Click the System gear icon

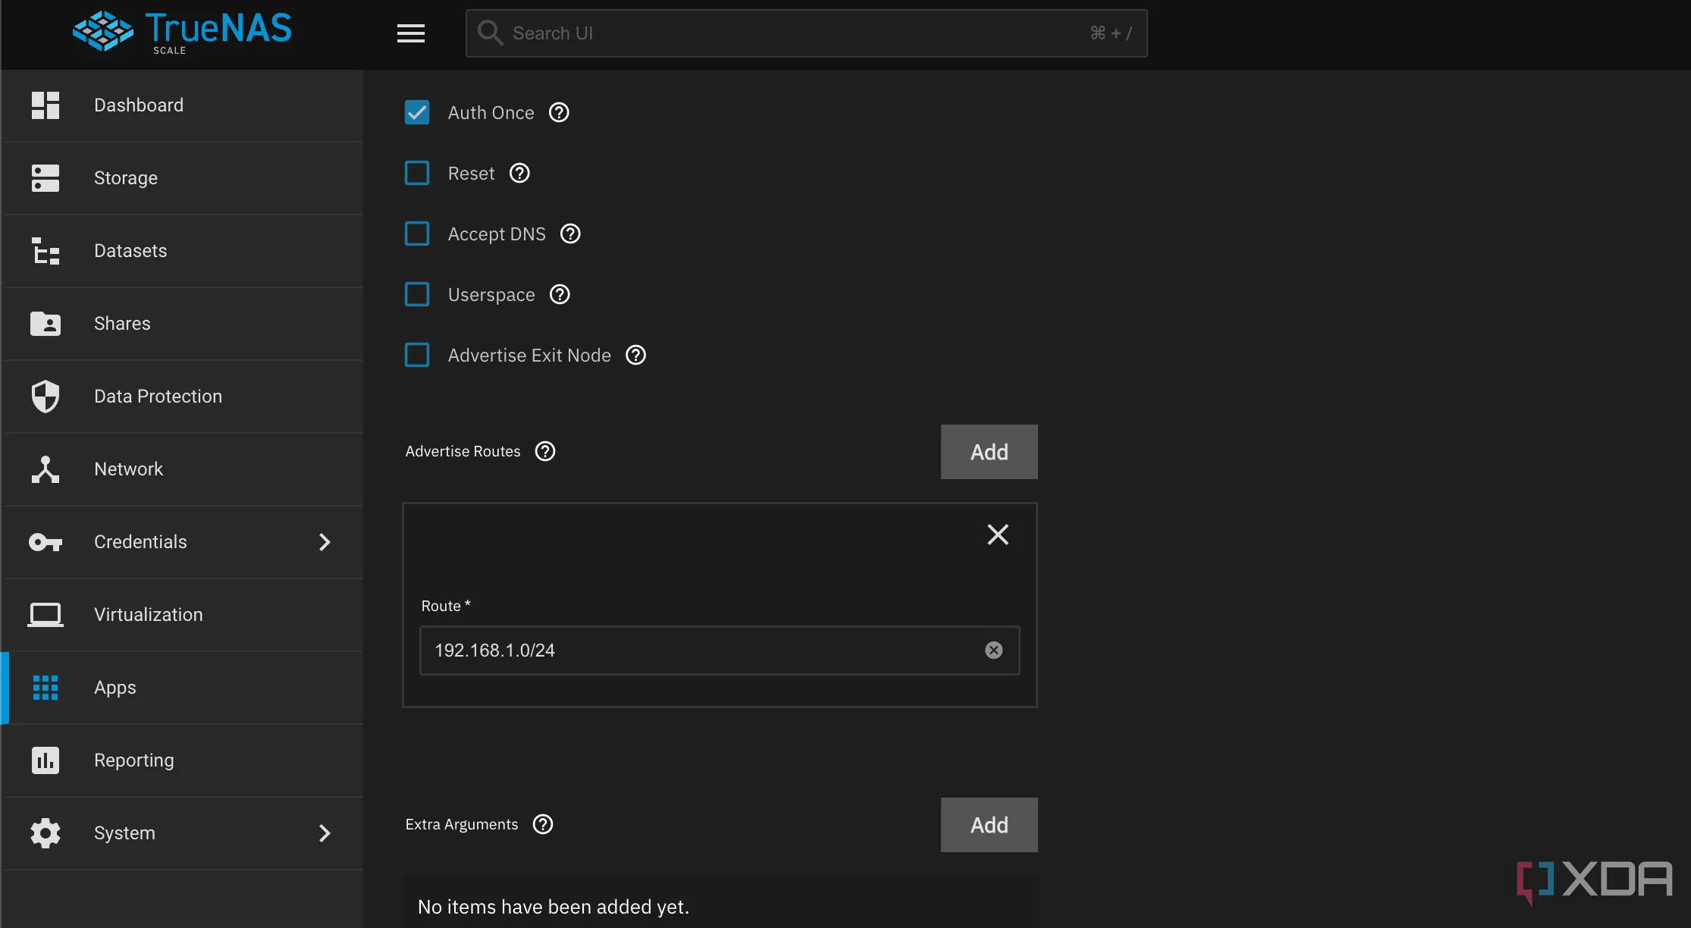click(45, 833)
